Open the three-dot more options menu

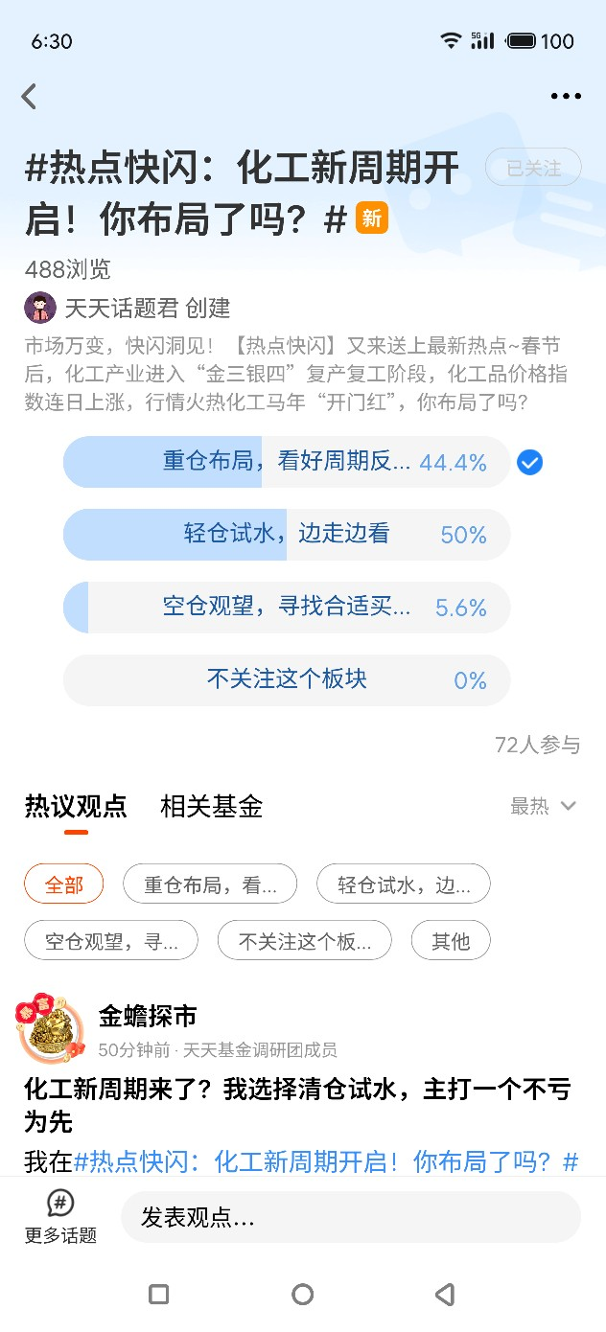point(566,96)
